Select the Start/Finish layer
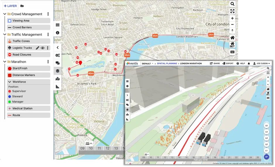This screenshot has height=167, width=275. [29, 68]
